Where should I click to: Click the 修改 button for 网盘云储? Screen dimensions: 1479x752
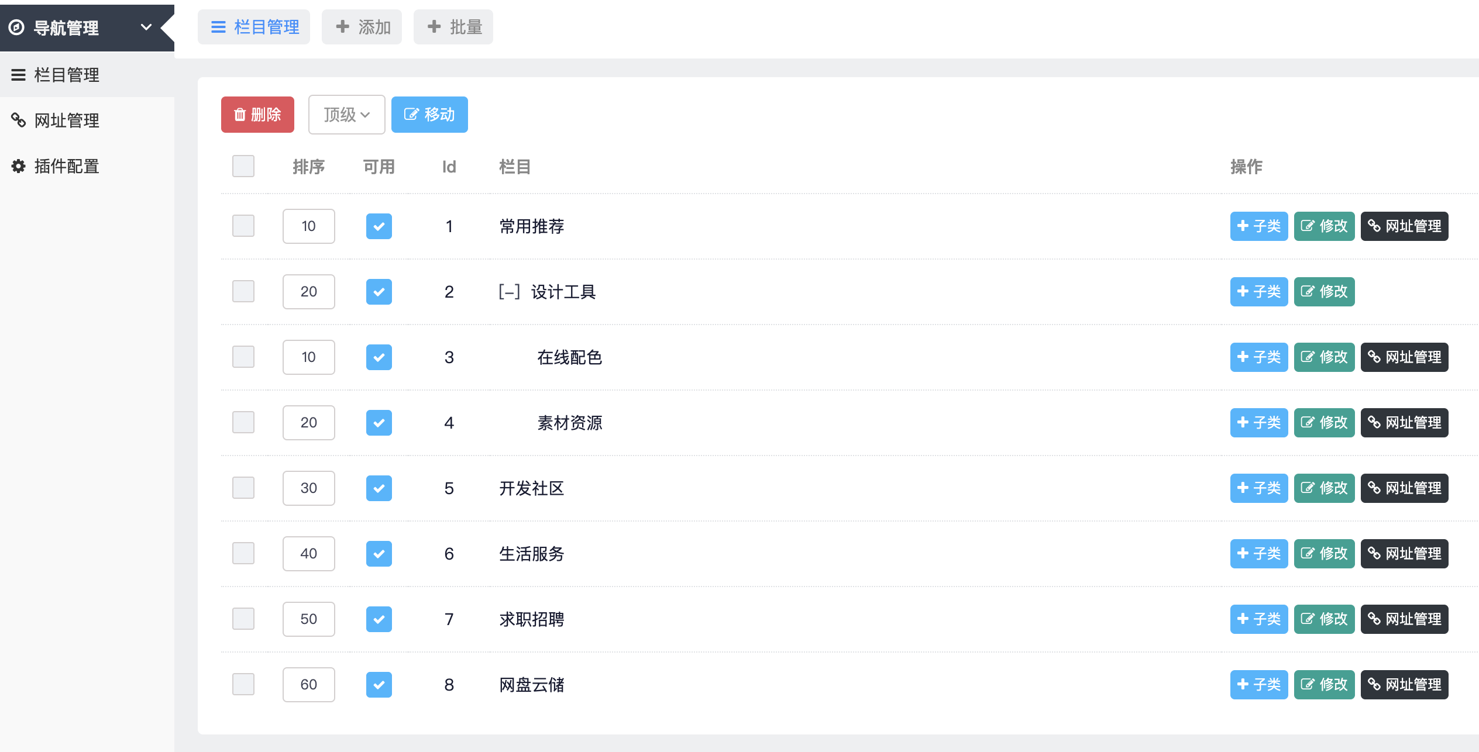coord(1325,685)
